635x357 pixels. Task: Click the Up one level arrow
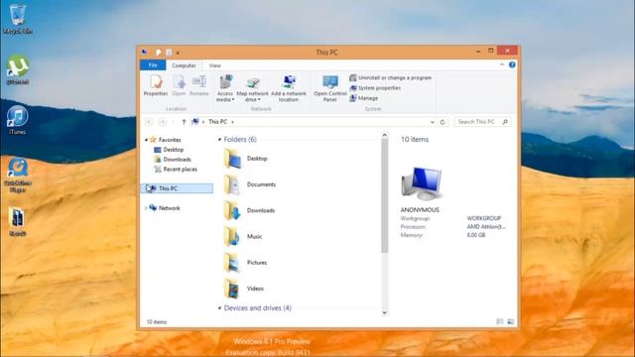(x=184, y=122)
